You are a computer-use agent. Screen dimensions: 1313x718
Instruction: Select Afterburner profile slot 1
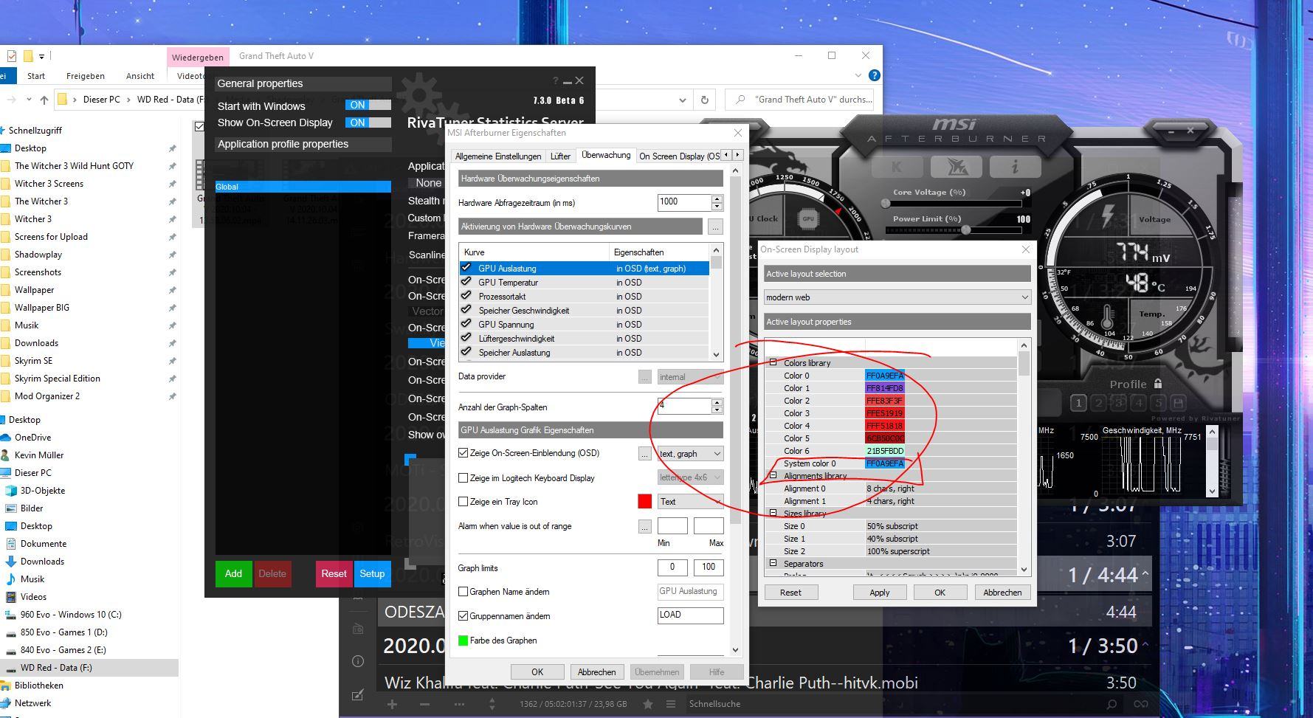(x=1078, y=403)
